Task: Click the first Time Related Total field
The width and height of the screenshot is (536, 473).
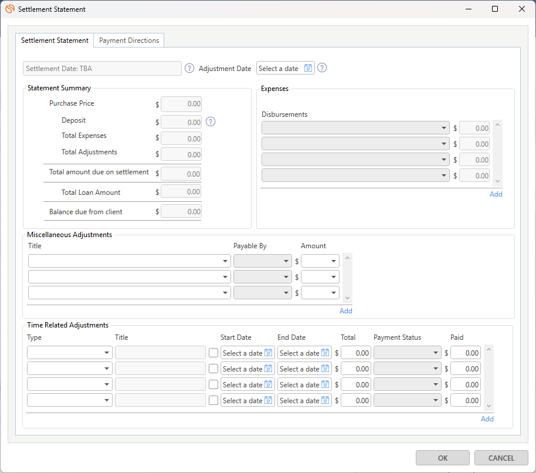Action: [x=356, y=353]
